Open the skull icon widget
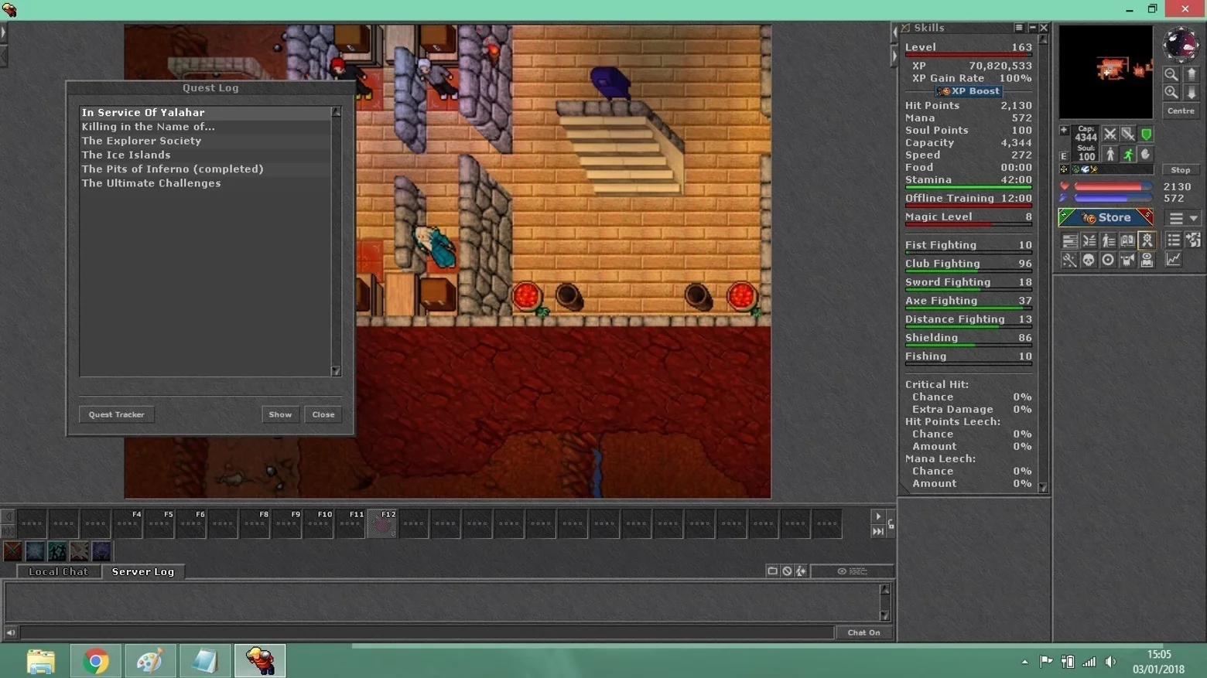Screen dimensions: 1207x678 (x=1089, y=260)
